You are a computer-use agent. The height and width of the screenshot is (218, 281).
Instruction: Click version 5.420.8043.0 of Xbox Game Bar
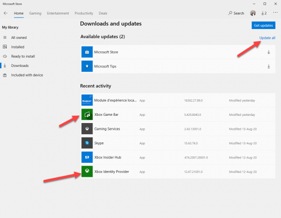click(193, 115)
